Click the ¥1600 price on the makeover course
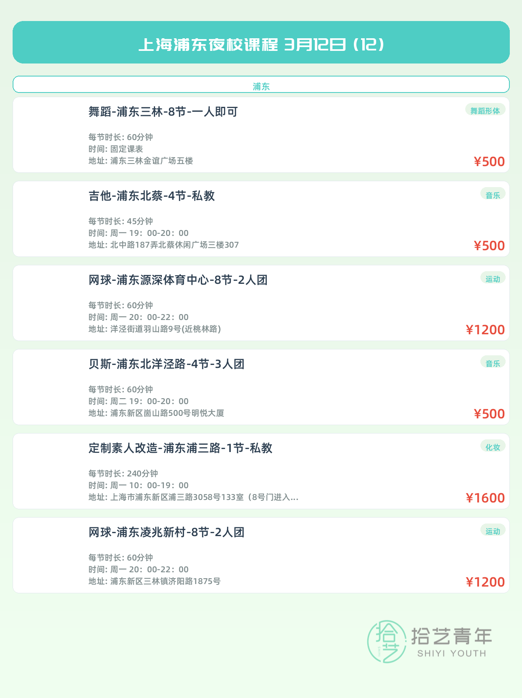Image resolution: width=522 pixels, height=698 pixels. coord(485,498)
